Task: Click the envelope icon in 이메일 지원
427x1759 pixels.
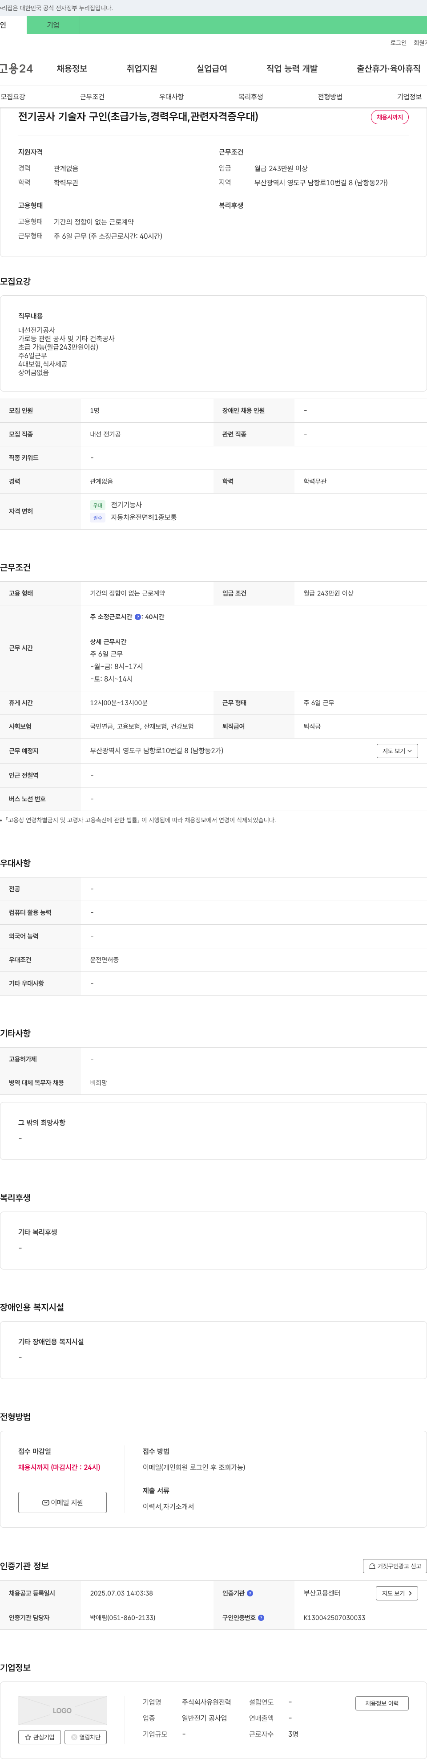Action: click(x=46, y=1502)
